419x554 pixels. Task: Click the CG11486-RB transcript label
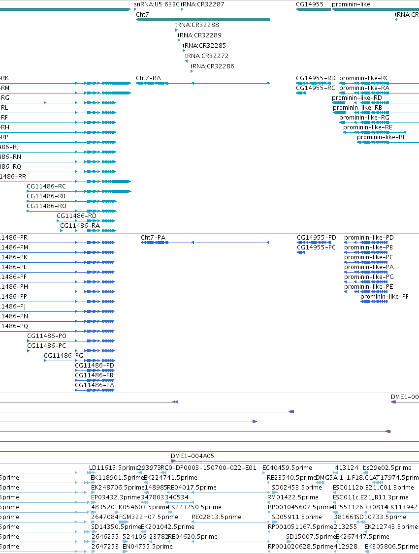click(x=46, y=196)
